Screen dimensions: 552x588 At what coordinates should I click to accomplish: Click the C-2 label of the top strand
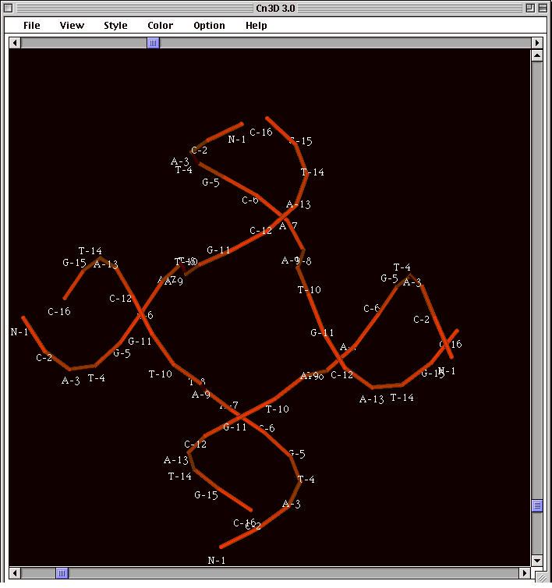tap(199, 150)
